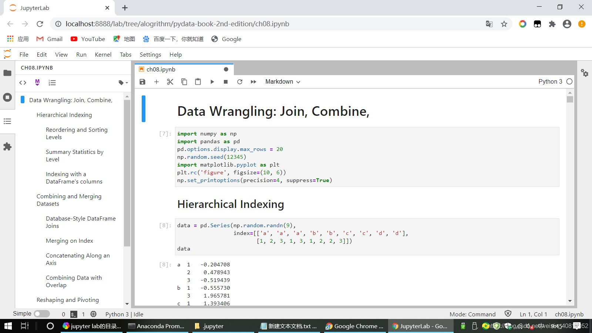Save the notebook
Image resolution: width=592 pixels, height=333 pixels.
pyautogui.click(x=142, y=82)
